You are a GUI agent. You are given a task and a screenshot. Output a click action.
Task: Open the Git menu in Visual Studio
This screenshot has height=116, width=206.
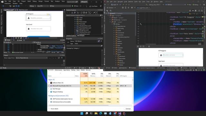pyautogui.click(x=19, y=1)
